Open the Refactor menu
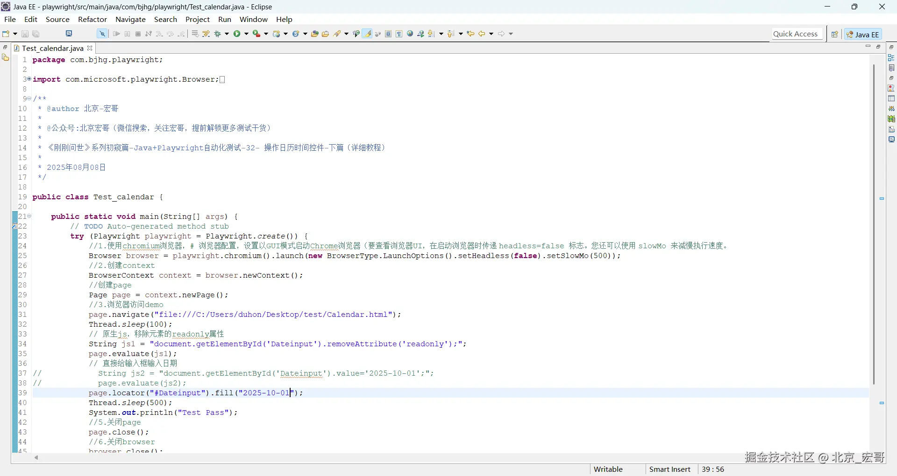 click(x=93, y=19)
